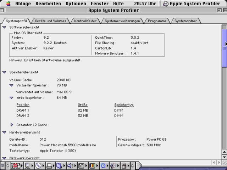The image size is (227, 170).
Task: Click the Größe column header
Action: click(83, 105)
